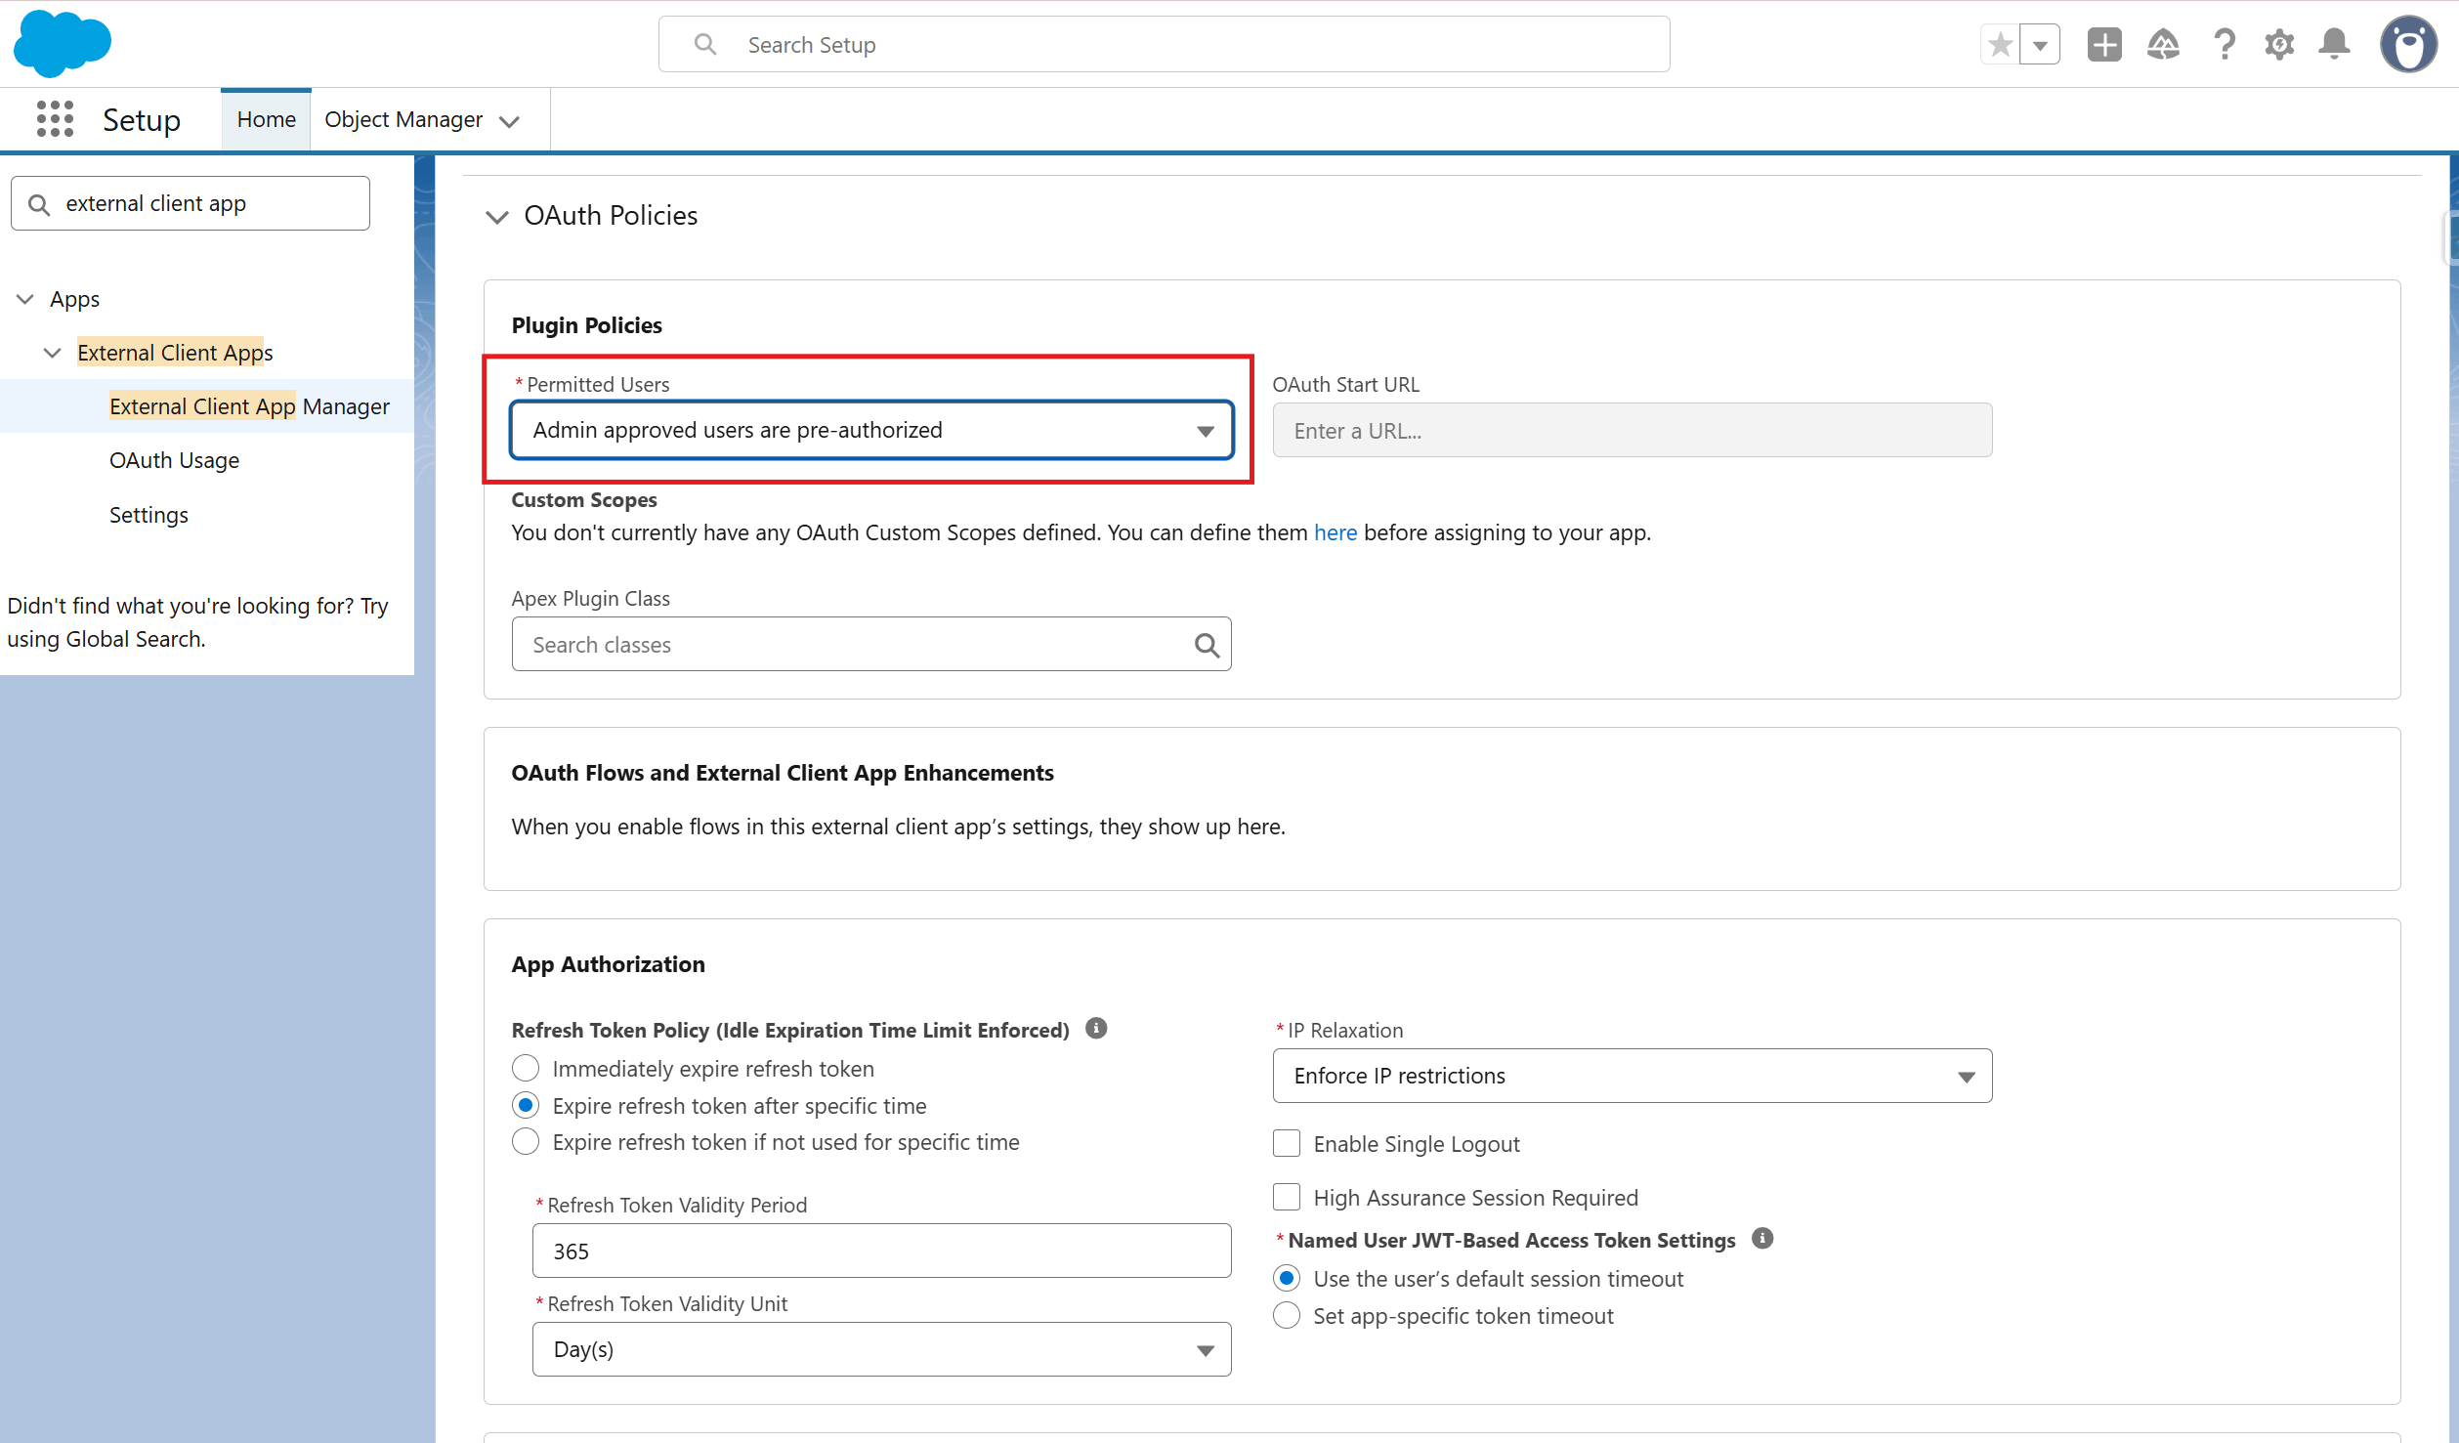Click the Salesforce cloud logo
2459x1443 pixels.
pos(63,43)
